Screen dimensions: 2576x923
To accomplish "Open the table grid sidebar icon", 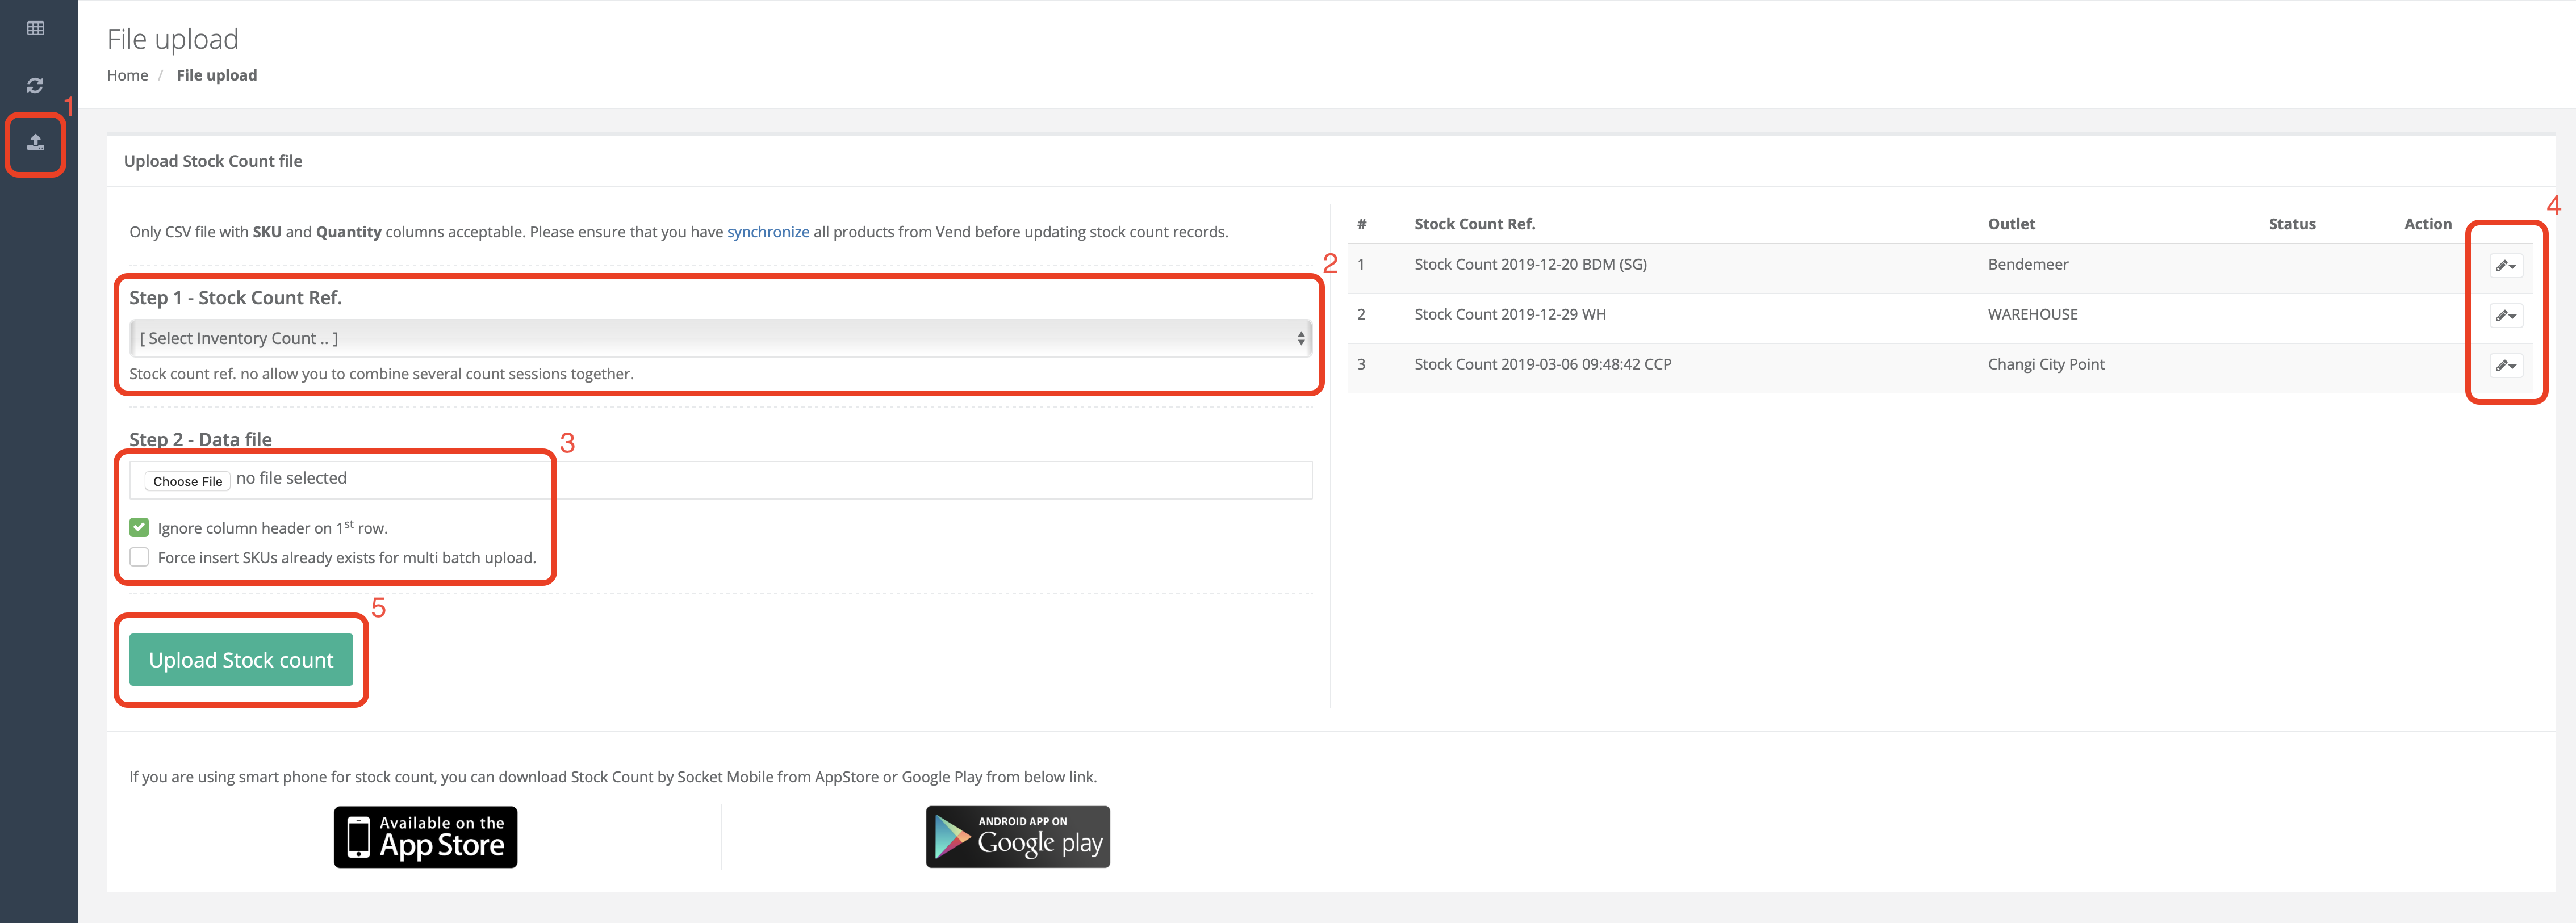I will click(x=36, y=28).
